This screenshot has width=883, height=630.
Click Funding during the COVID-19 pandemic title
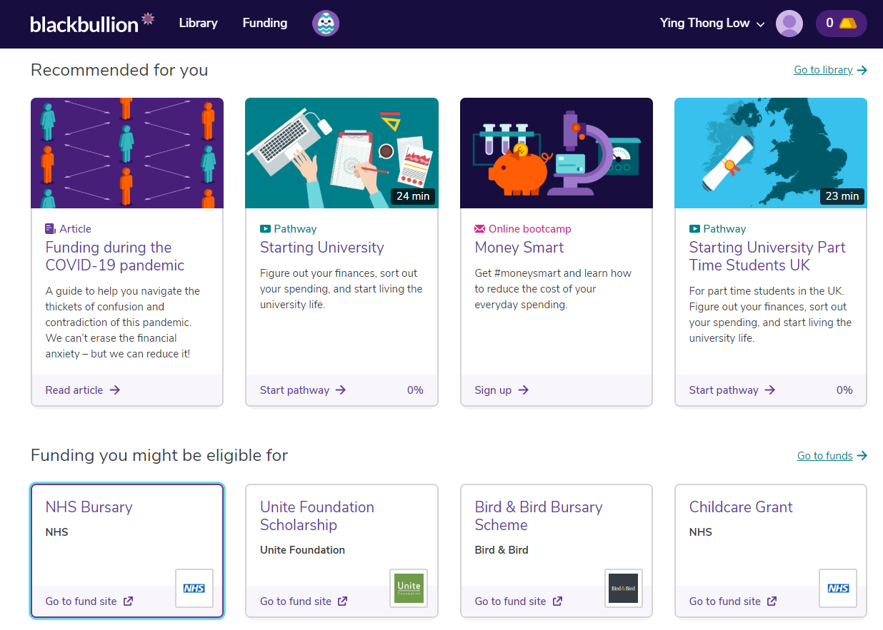[115, 257]
